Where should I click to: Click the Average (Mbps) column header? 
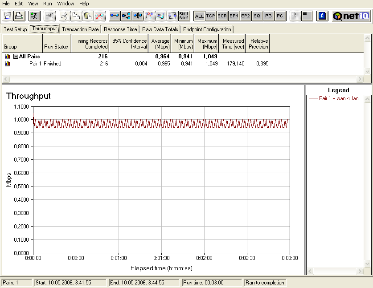click(x=160, y=44)
